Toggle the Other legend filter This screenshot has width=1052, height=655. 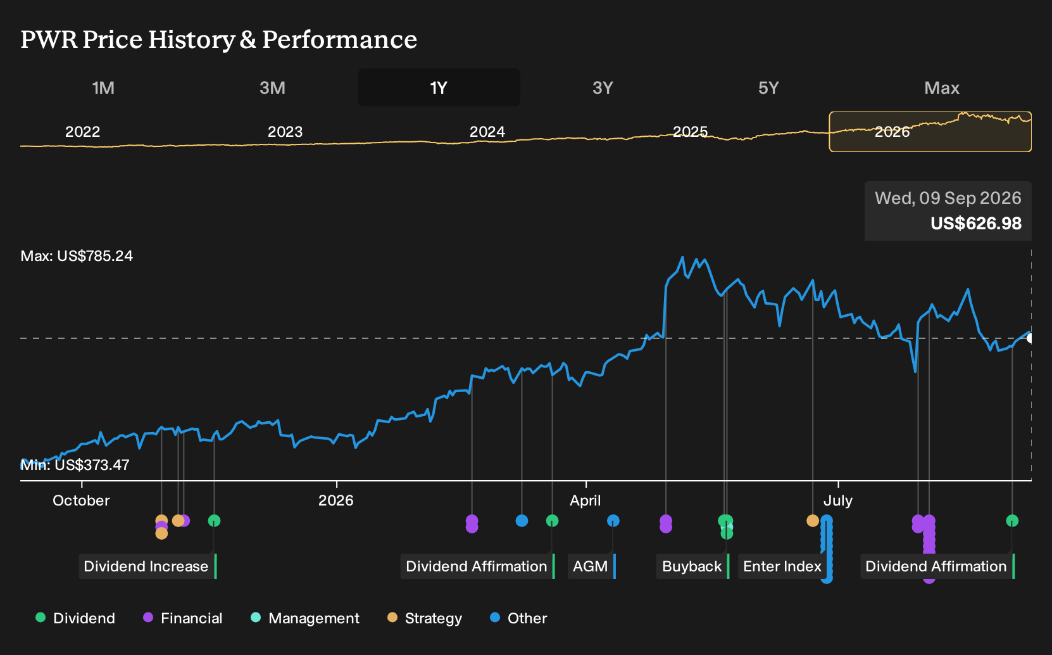coord(518,618)
